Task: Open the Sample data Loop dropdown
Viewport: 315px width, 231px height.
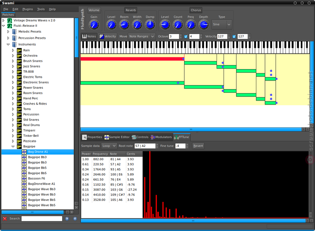Action: pos(109,146)
